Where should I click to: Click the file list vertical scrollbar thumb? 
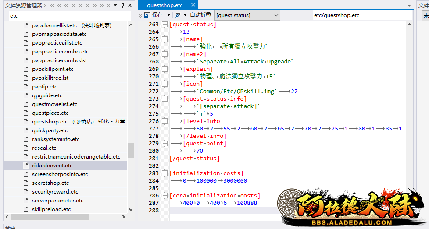click(131, 150)
